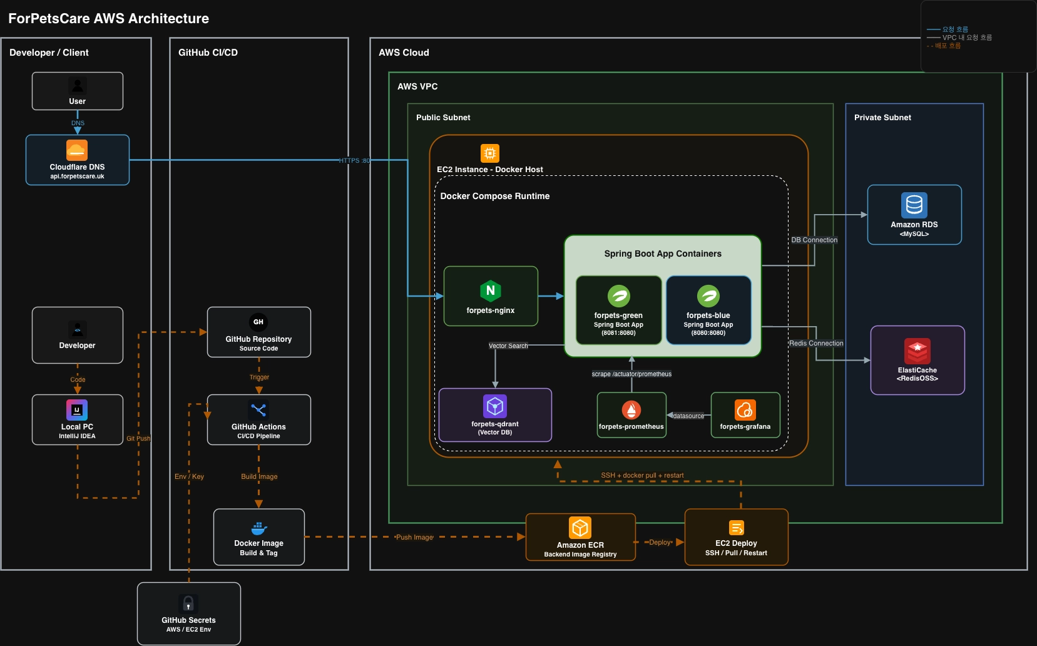Click 'api.forpetscare.uk' domain text

(78, 177)
